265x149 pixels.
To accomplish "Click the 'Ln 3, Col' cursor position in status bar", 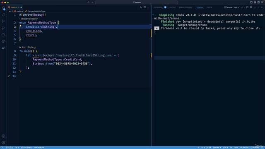I will [x=206, y=147].
